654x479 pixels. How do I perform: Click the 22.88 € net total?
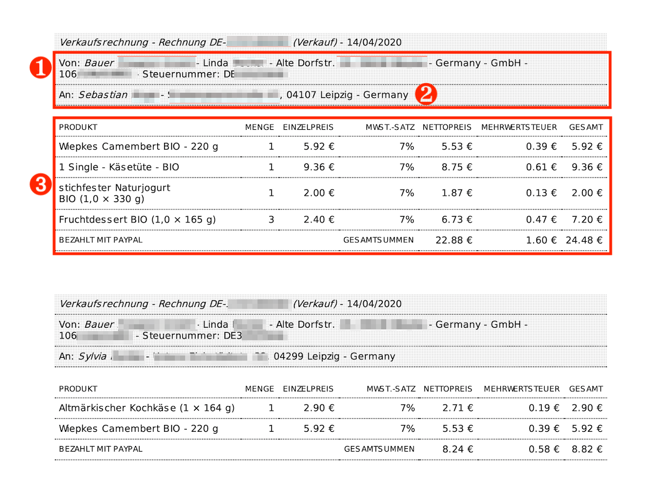453,240
